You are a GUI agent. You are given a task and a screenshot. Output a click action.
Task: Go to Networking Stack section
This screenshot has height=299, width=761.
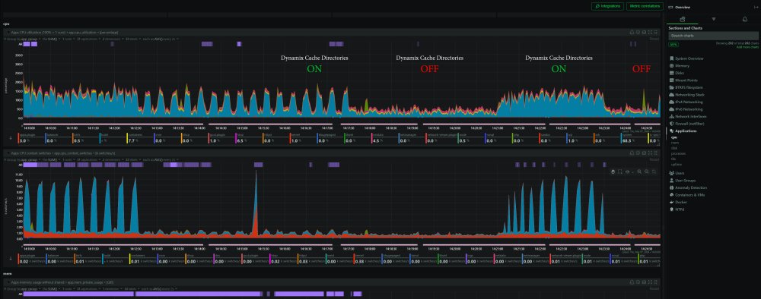689,95
